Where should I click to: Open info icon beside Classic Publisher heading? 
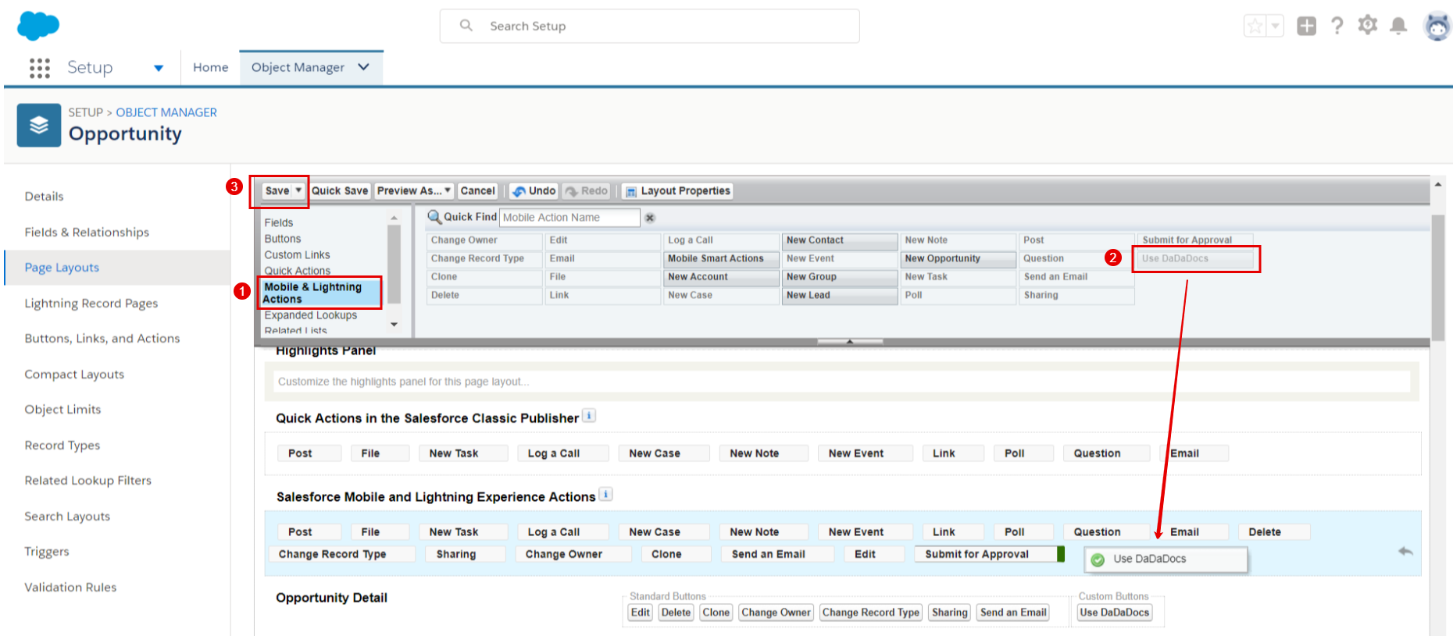(x=589, y=416)
